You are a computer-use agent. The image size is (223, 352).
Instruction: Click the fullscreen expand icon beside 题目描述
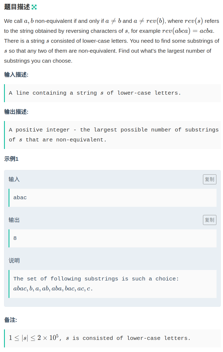(x=34, y=7)
